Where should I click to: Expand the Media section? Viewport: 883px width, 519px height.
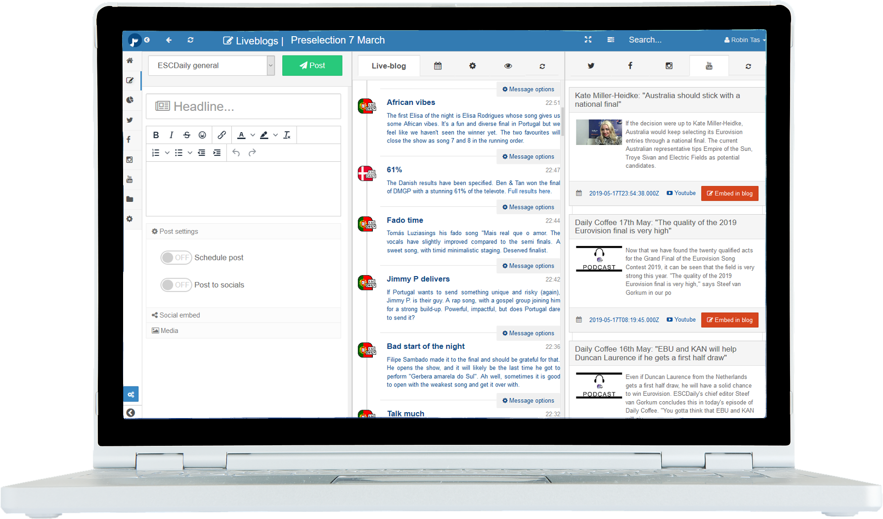click(243, 330)
